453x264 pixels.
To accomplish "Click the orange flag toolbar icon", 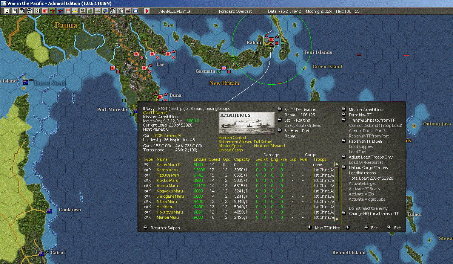I will click(x=68, y=11).
